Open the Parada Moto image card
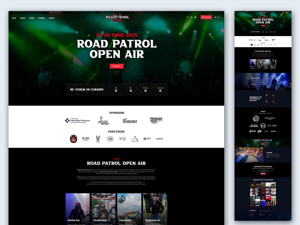 [103, 209]
